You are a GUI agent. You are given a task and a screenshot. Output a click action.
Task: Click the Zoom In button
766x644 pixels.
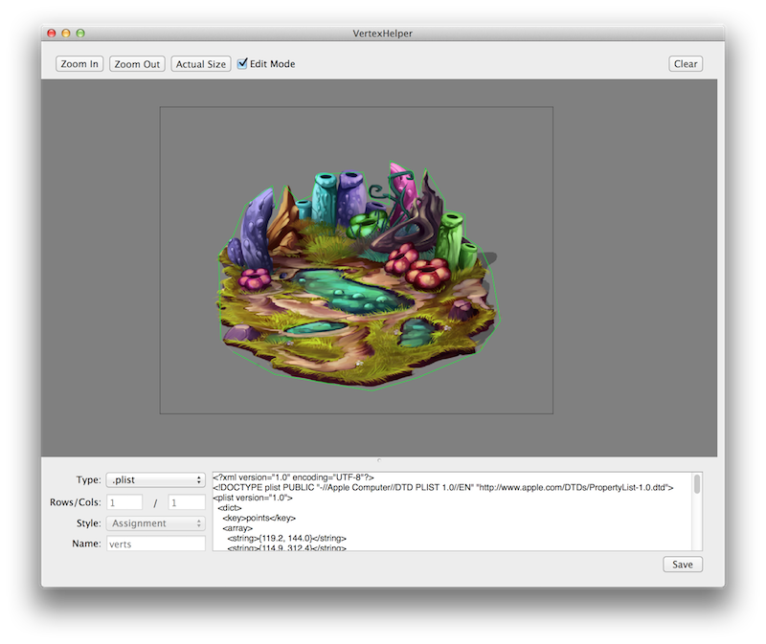click(79, 64)
